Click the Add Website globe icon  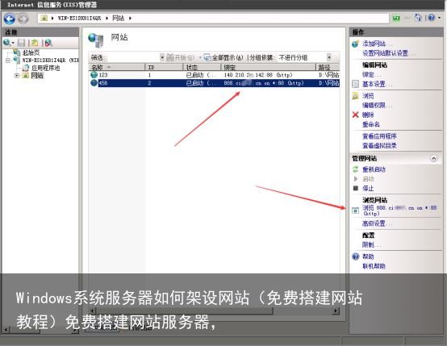coord(355,44)
